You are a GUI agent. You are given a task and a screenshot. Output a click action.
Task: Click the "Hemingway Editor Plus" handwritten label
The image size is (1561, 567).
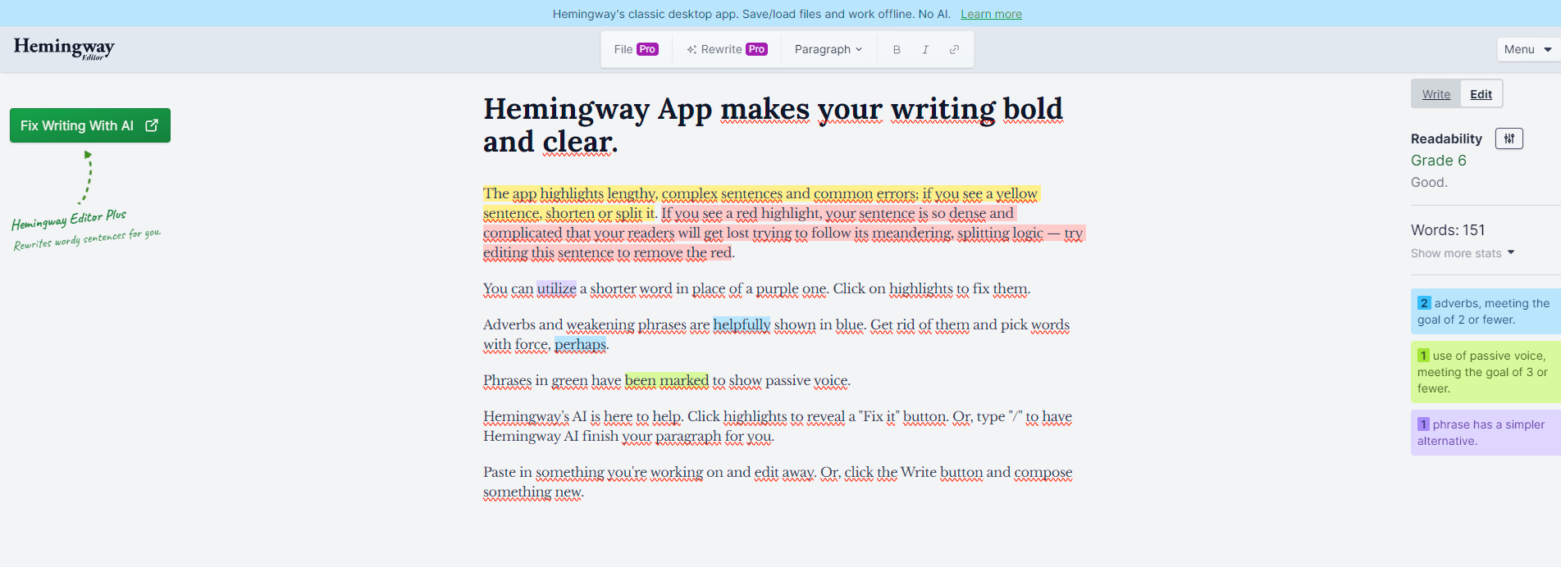coord(69,220)
